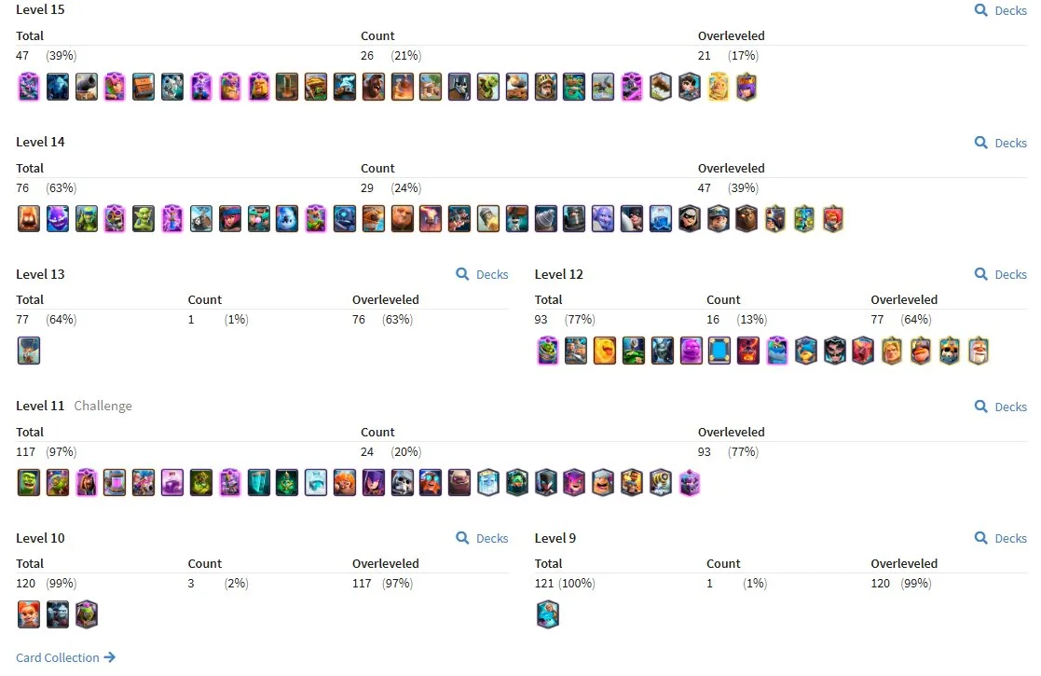Go to Card Collection
Screen dimensions: 1041x676
pyautogui.click(x=65, y=658)
